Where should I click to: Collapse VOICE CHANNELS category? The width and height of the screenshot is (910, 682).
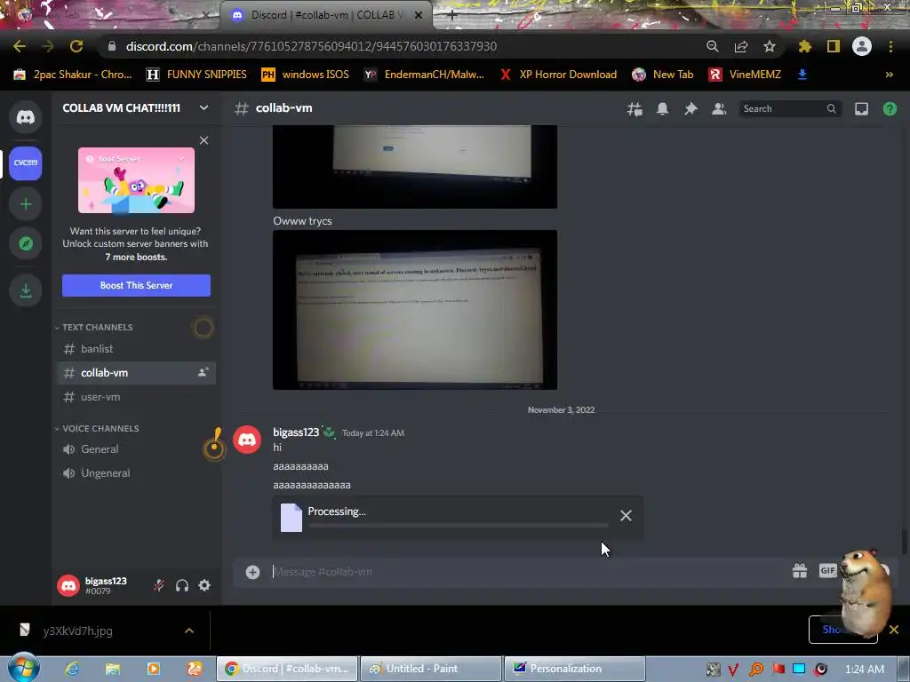(x=97, y=429)
